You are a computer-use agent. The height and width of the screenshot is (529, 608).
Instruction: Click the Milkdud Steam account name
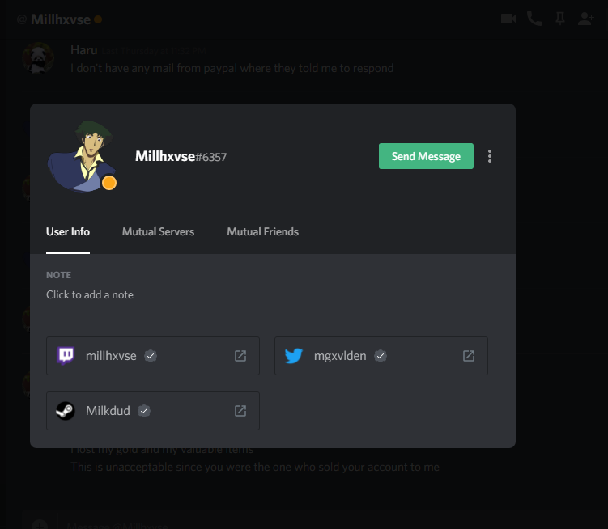108,411
